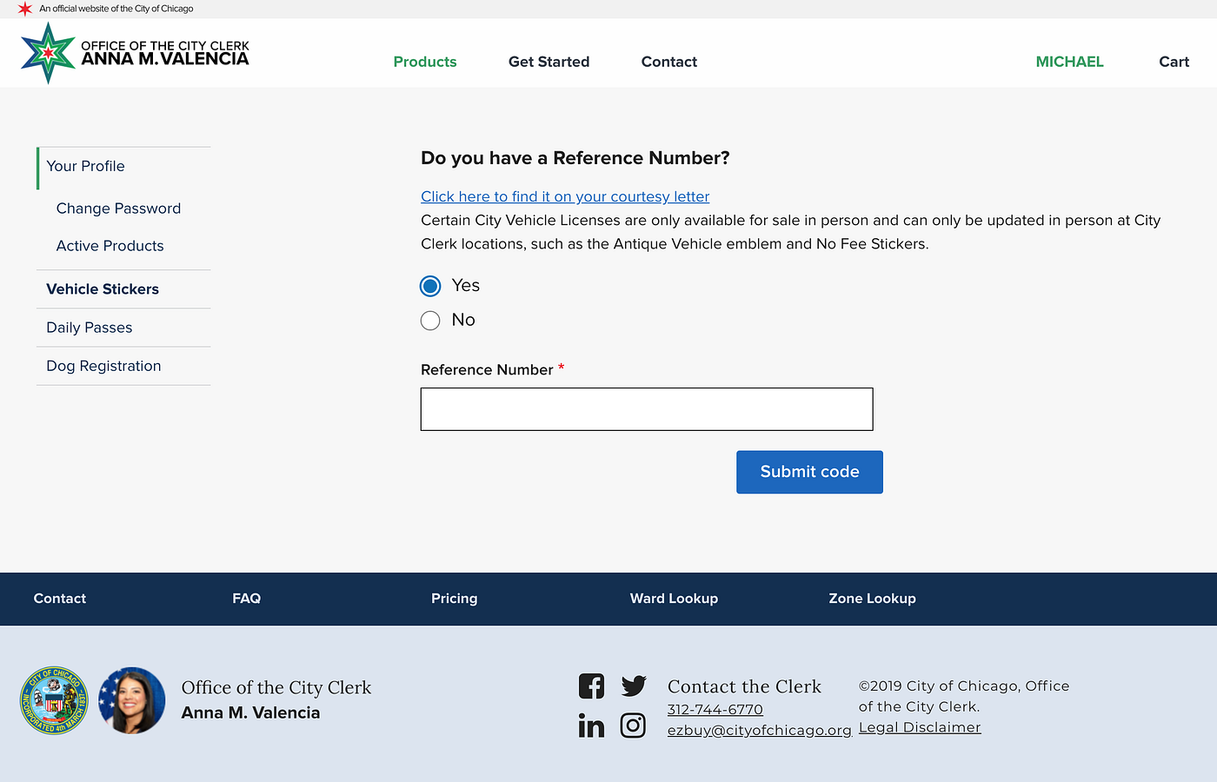
Task: Open the Twitter social icon
Action: [x=634, y=686]
